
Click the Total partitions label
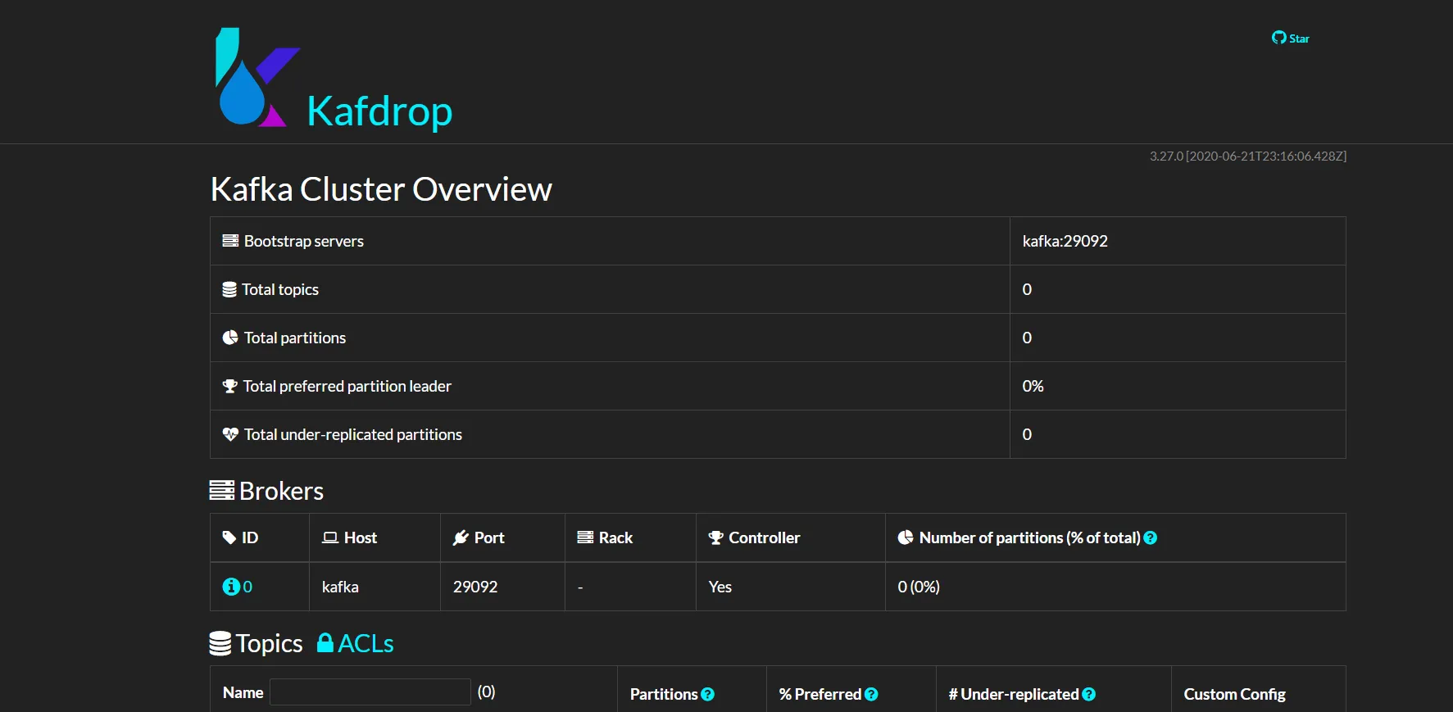[295, 338]
